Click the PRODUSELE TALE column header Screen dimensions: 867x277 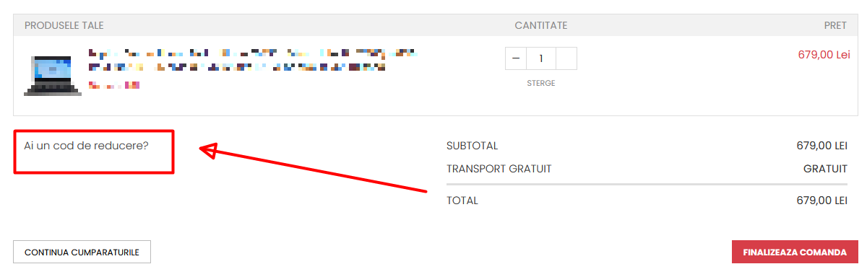(x=64, y=25)
